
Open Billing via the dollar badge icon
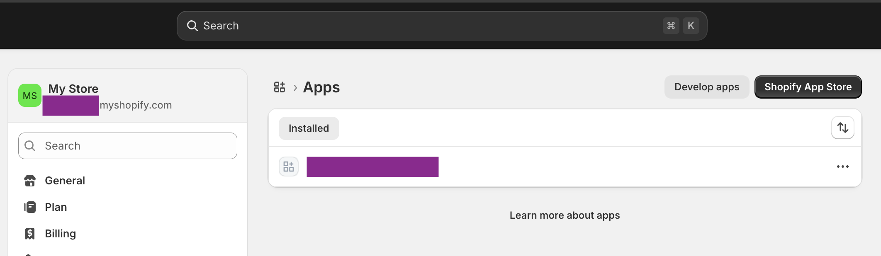(x=30, y=233)
